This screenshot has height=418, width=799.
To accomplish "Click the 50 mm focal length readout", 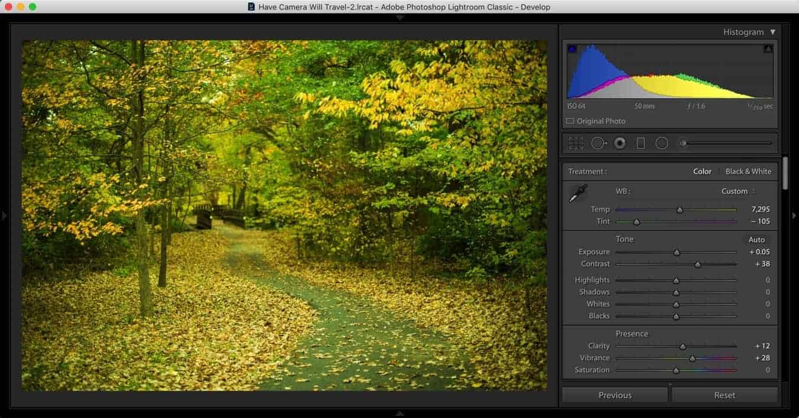I will click(645, 106).
